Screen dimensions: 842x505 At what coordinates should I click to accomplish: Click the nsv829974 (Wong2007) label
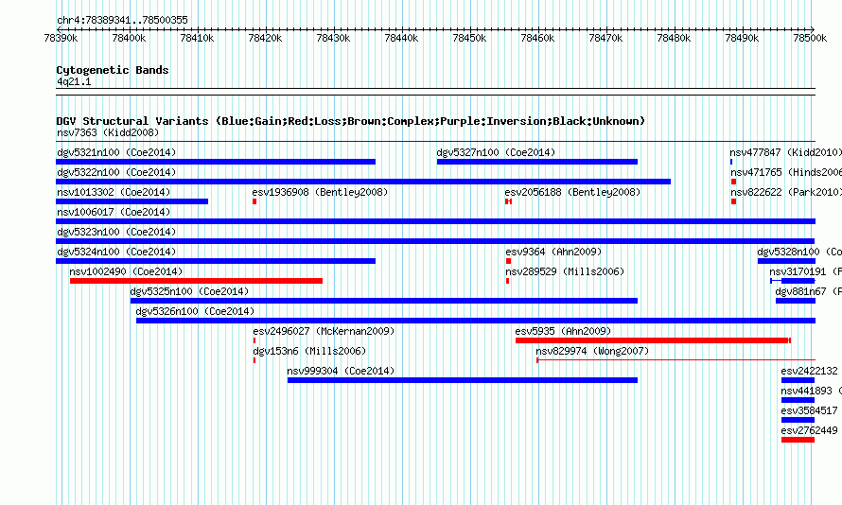592,351
